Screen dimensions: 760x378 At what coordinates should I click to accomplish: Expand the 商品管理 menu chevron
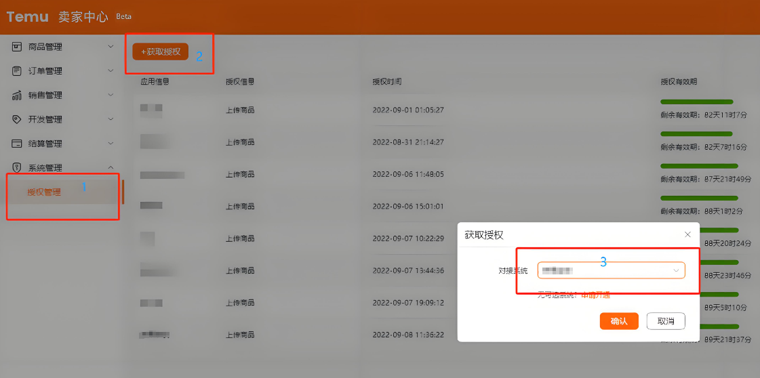111,47
